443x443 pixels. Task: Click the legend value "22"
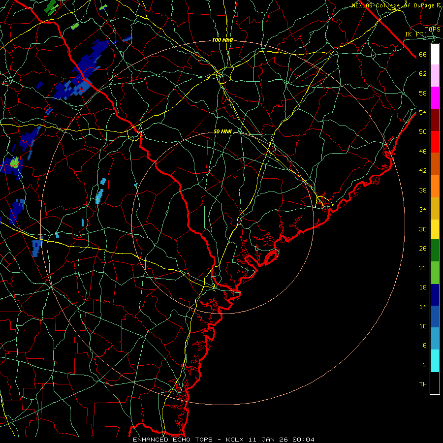423,268
